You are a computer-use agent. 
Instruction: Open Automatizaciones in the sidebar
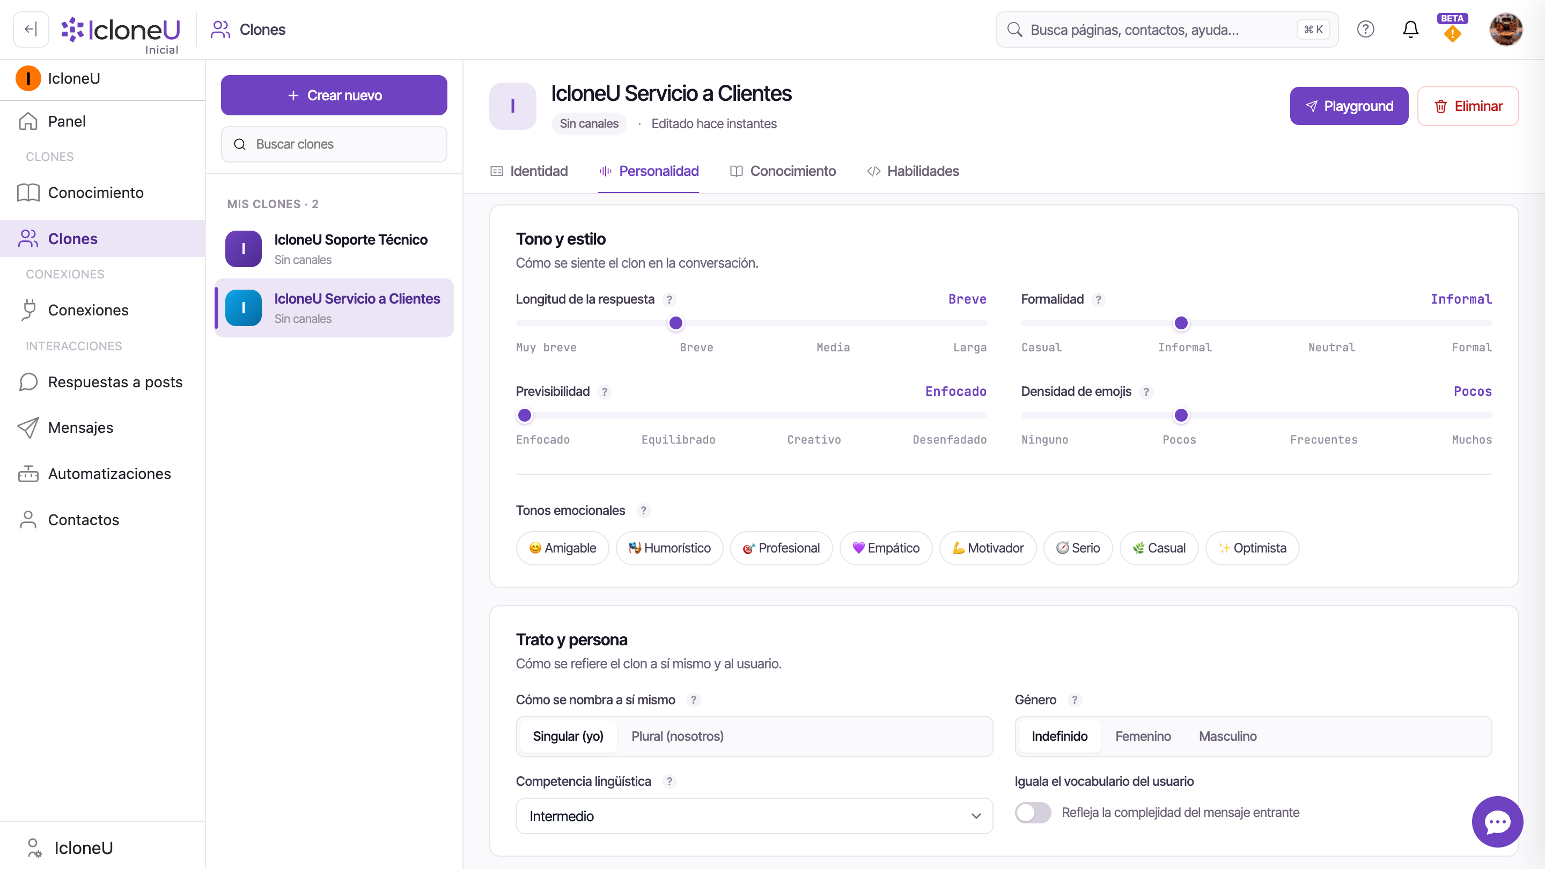pos(102,474)
